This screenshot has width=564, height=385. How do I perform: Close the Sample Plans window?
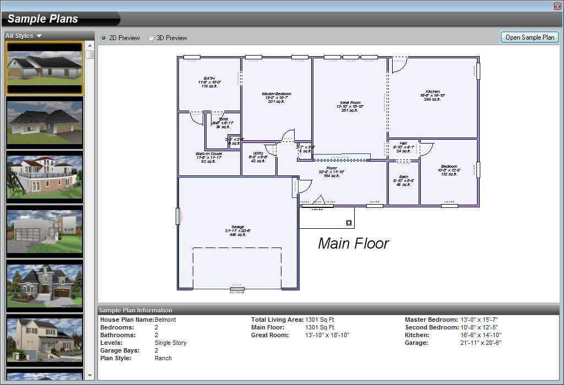(x=557, y=6)
